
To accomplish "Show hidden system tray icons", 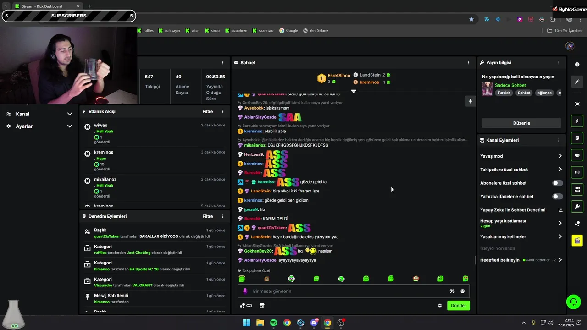I will click(x=523, y=323).
